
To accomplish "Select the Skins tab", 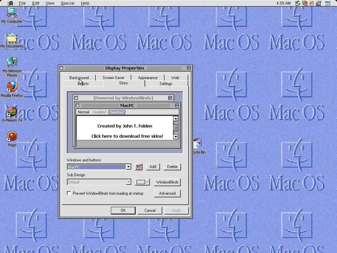I will point(124,83).
